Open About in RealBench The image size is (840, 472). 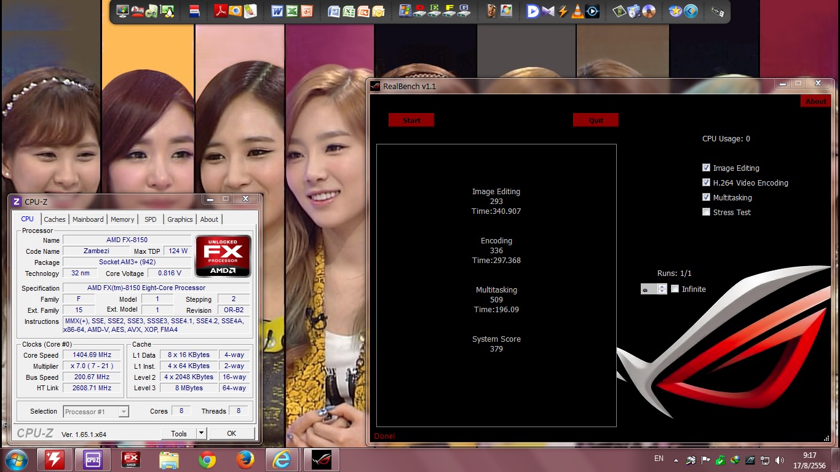click(816, 101)
